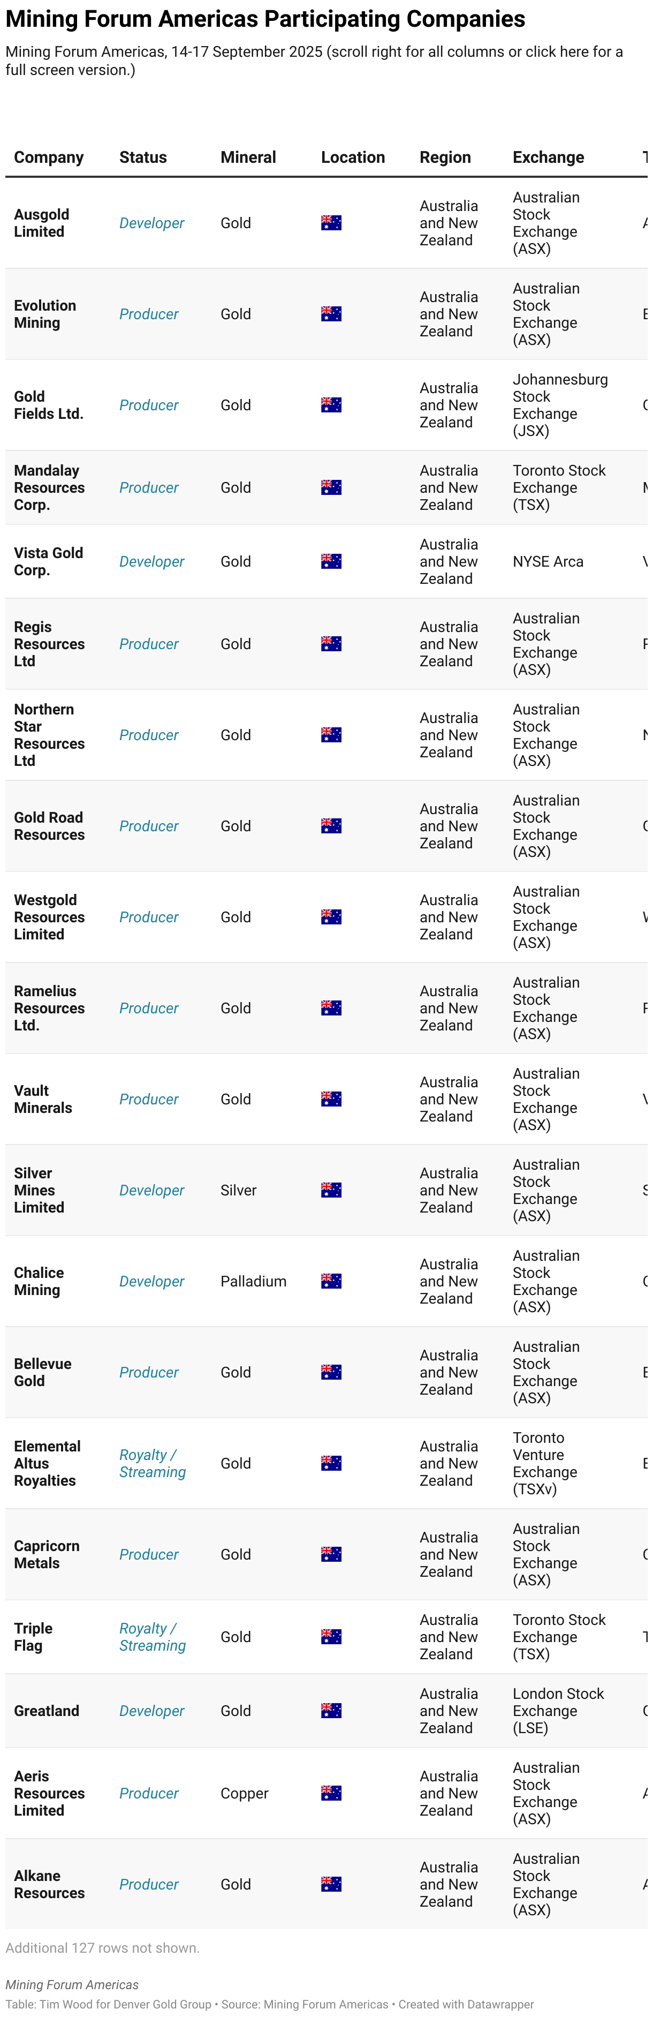Click the Bellevue Gold company name
653x2017 pixels.
coord(42,1372)
